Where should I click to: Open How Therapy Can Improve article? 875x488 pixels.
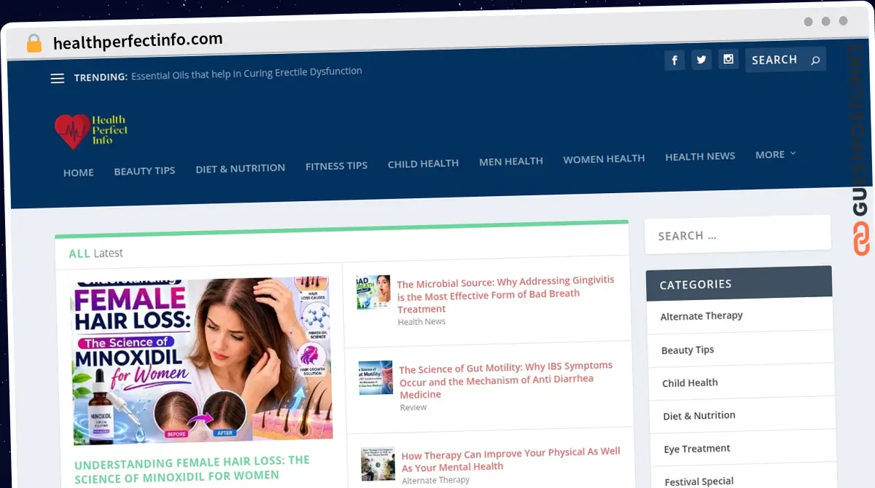(511, 459)
